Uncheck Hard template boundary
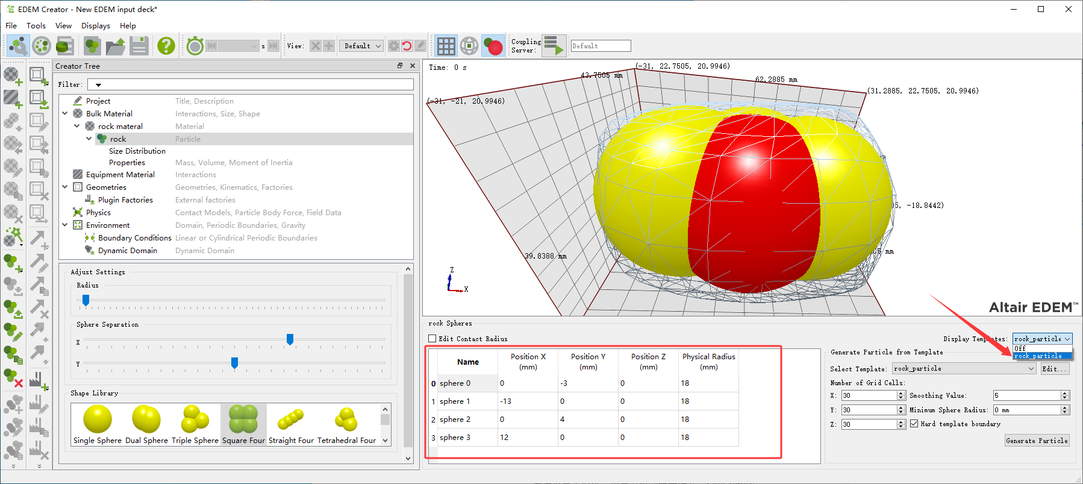This screenshot has width=1083, height=484. [914, 424]
